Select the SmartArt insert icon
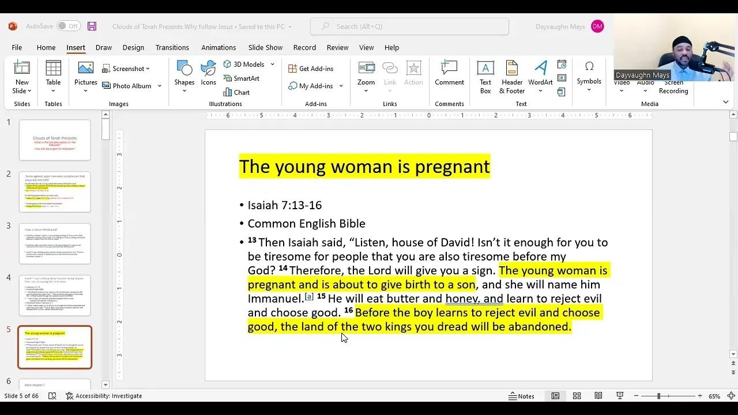 click(x=242, y=78)
